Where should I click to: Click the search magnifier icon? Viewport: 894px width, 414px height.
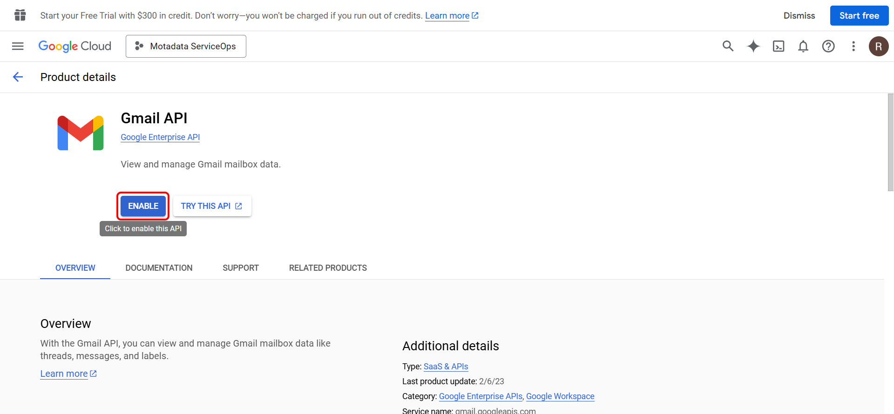[728, 46]
